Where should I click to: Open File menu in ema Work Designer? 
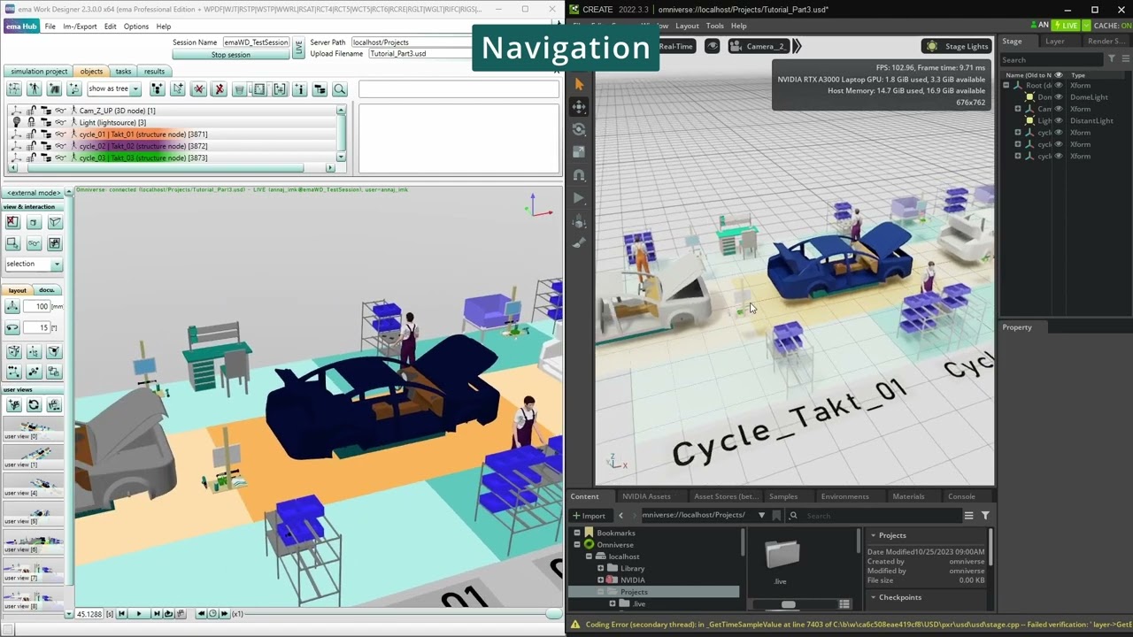[50, 27]
